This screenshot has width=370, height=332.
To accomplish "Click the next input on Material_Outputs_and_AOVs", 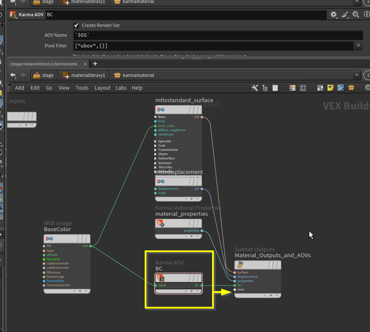I will 235,290.
